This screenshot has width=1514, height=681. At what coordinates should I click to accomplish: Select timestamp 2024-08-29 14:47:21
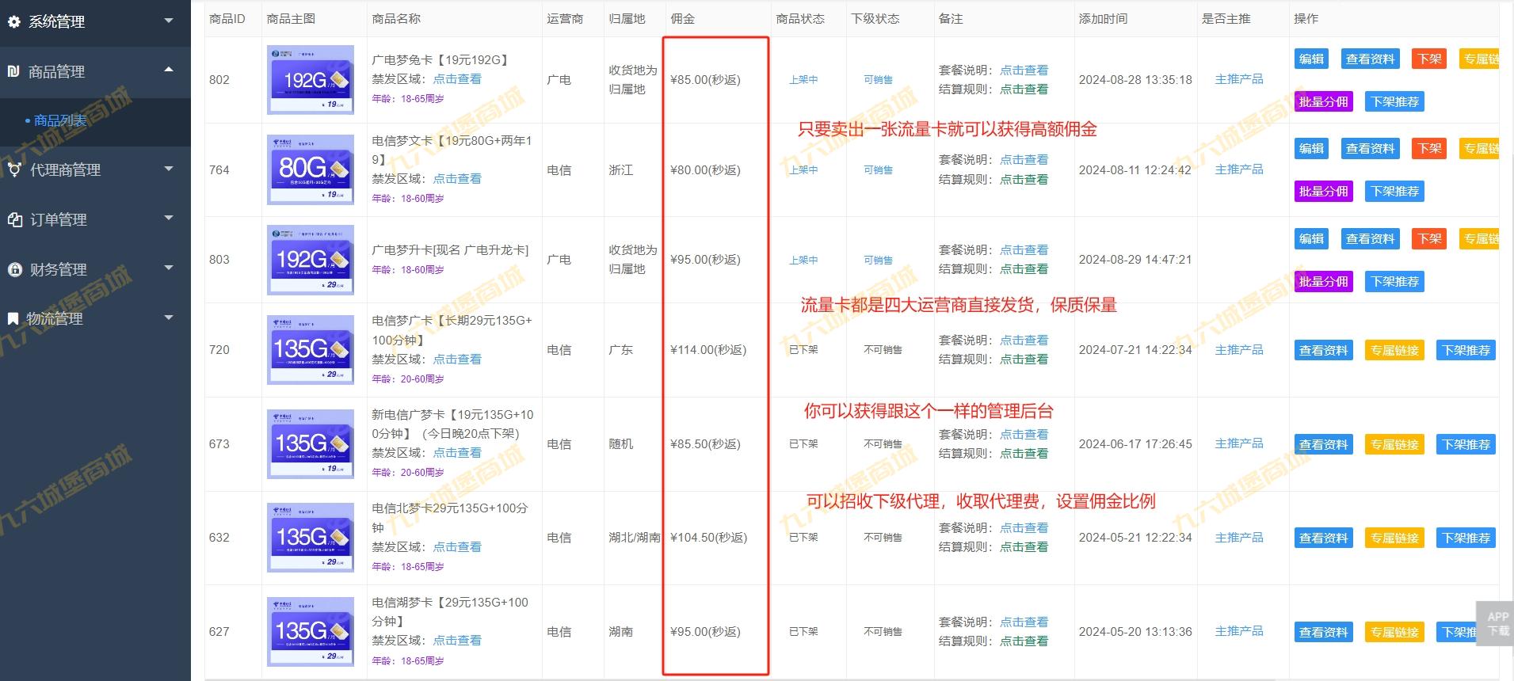tap(1135, 260)
